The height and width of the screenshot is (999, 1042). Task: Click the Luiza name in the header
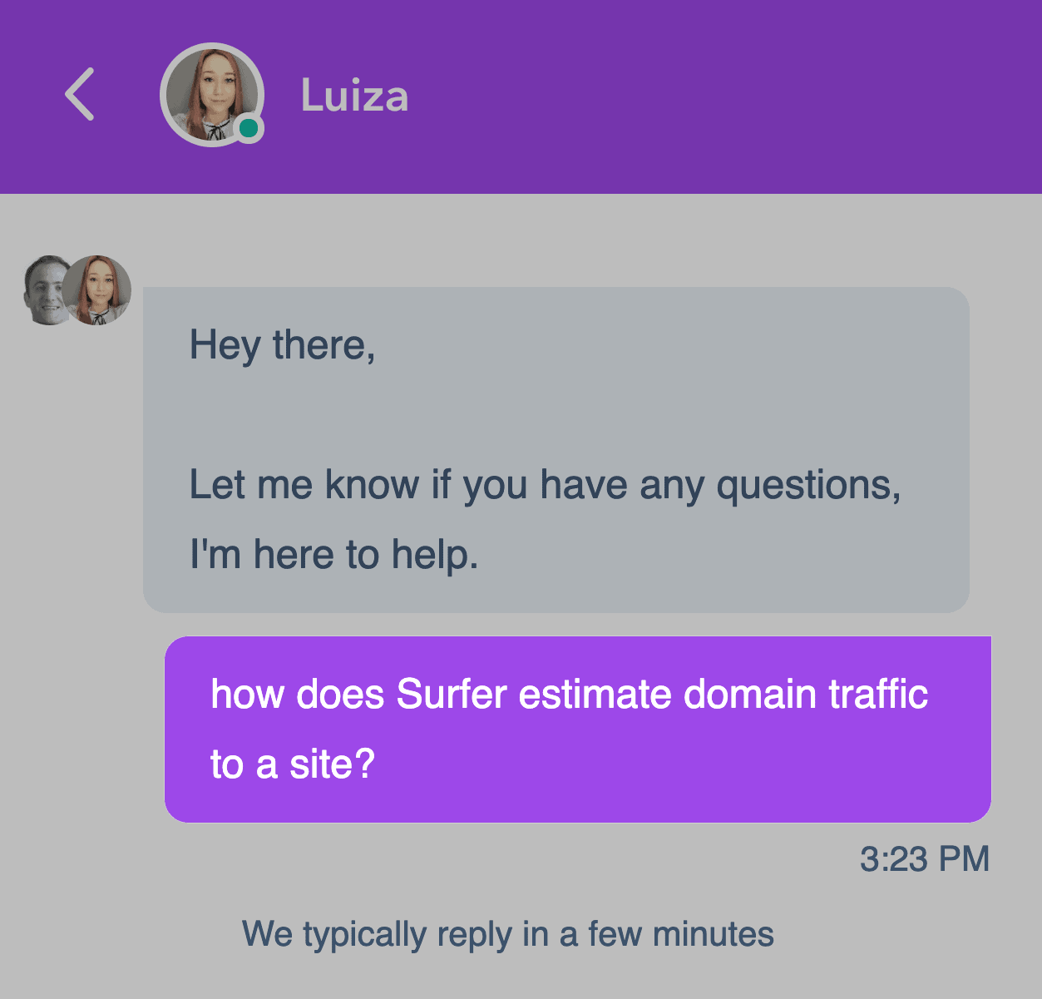(354, 96)
